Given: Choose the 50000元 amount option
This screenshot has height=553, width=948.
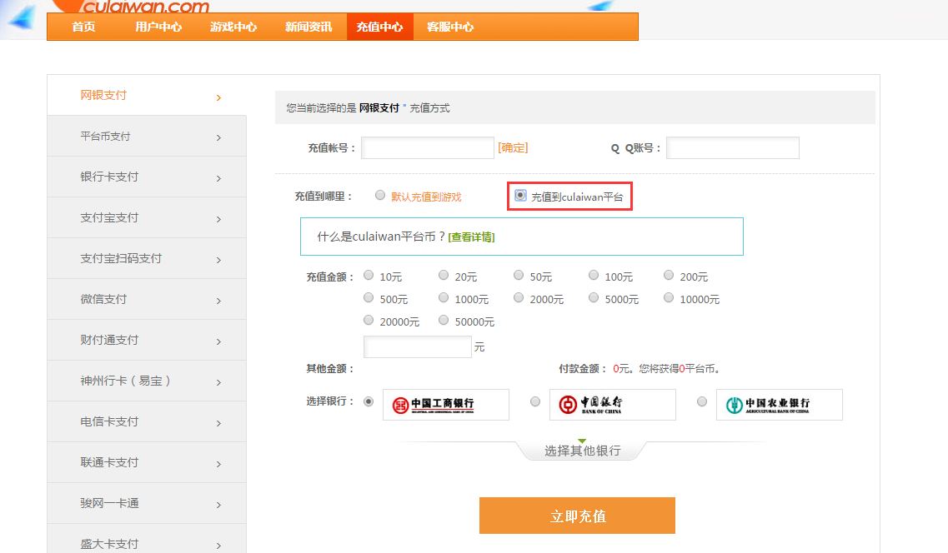Looking at the screenshot, I should (x=444, y=320).
